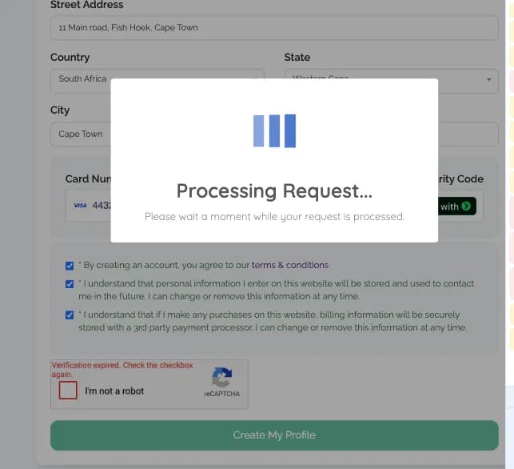Click the Processing Request heading text

[274, 191]
